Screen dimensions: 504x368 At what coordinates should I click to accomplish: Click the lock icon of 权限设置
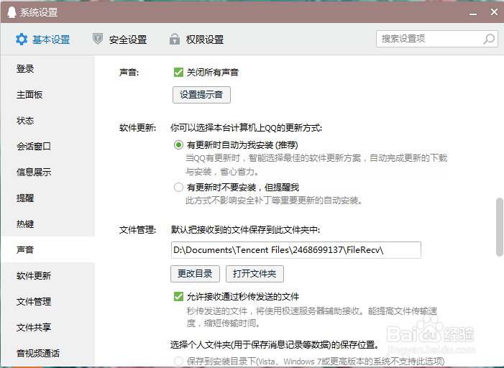point(175,39)
